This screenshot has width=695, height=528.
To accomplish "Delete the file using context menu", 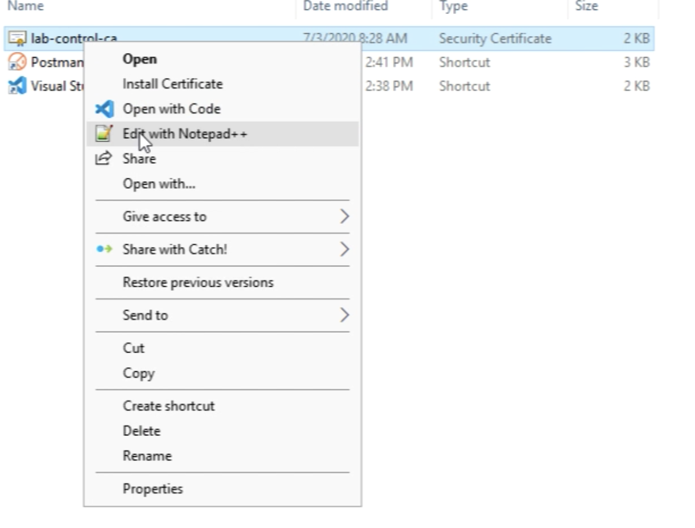I will tap(141, 431).
